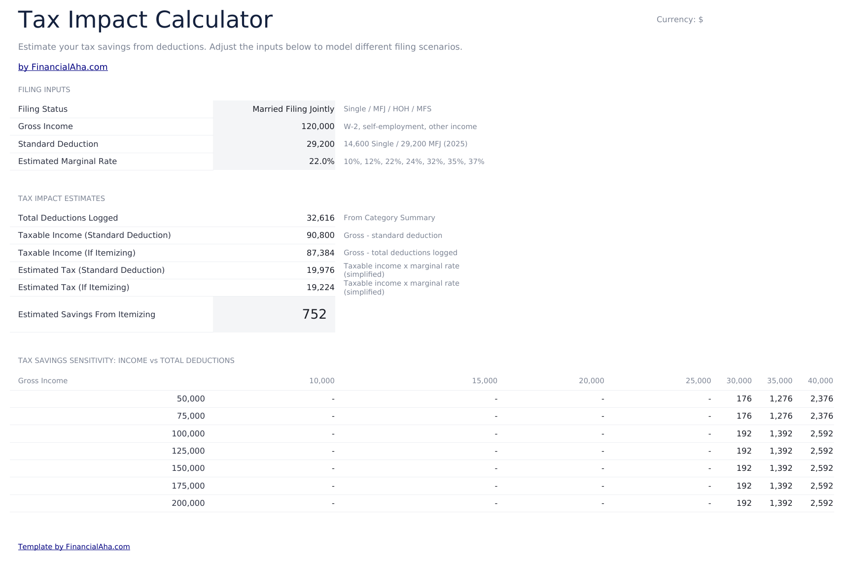Edit the Standard Deduction value 29,200
The height and width of the screenshot is (561, 844).
274,144
